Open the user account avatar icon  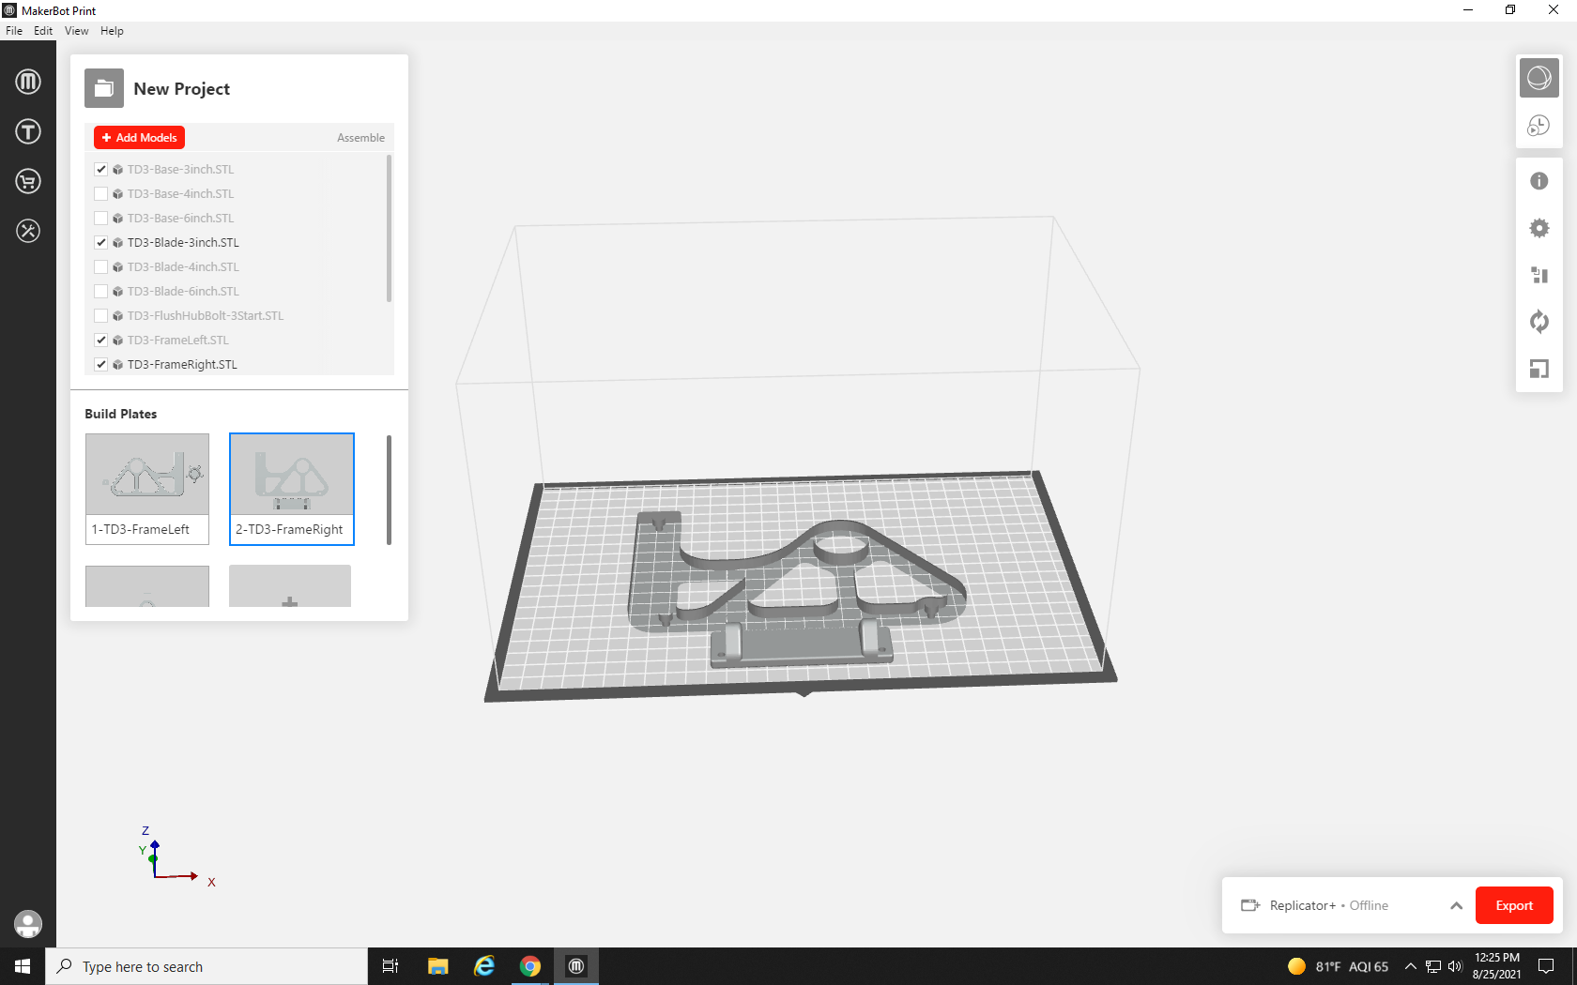coord(28,924)
